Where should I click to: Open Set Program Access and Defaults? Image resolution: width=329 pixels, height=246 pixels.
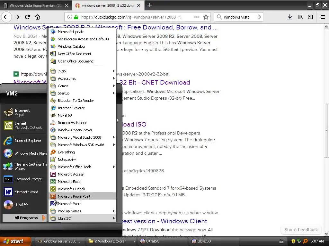point(82,39)
